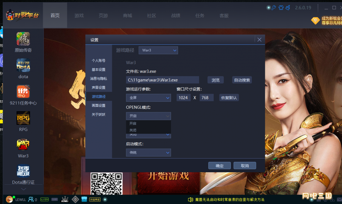Select 关闭 option in OPENGL list
Screen dimensions: 342x204
(x=148, y=130)
